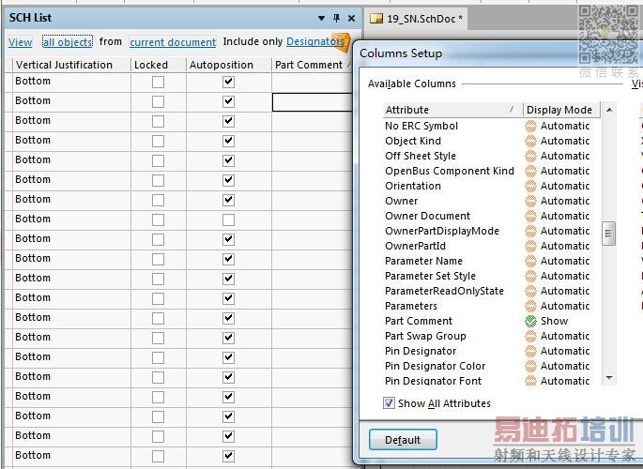Click the current document link
This screenshot has width=643, height=469.
coord(173,42)
